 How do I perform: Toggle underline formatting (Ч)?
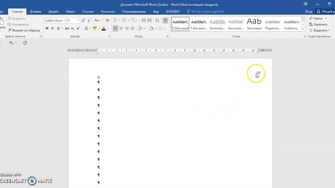point(58,28)
